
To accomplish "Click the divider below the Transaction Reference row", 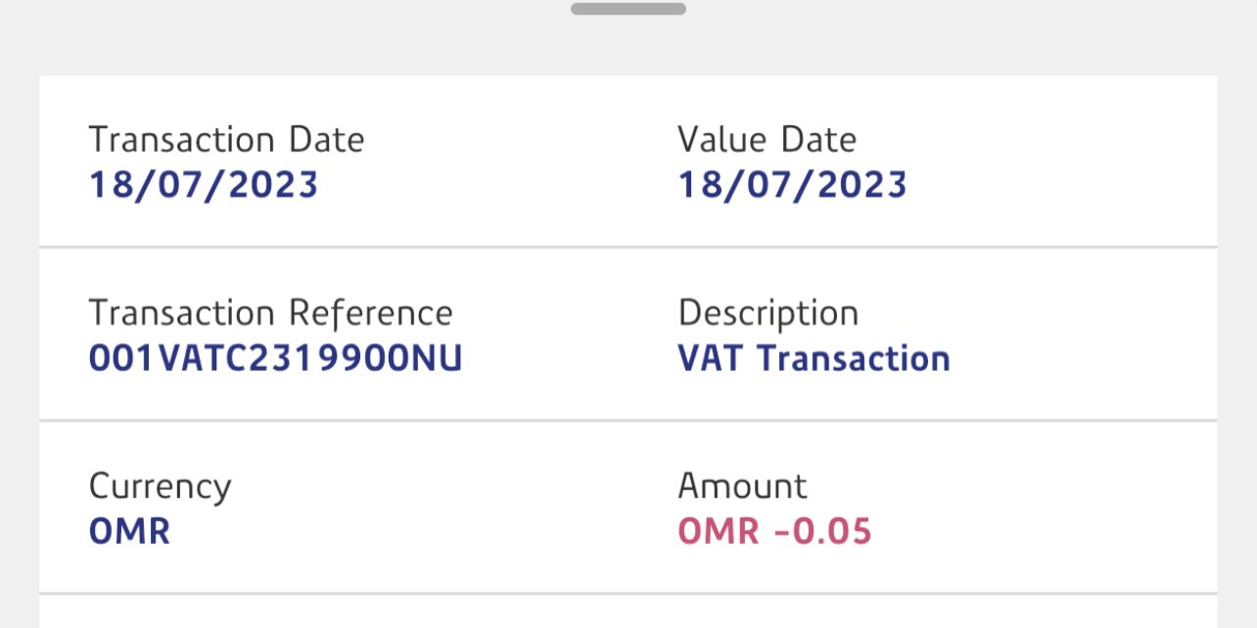I will 628,421.
